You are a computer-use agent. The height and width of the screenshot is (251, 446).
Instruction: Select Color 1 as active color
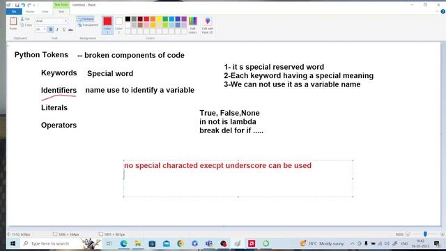pos(107,25)
